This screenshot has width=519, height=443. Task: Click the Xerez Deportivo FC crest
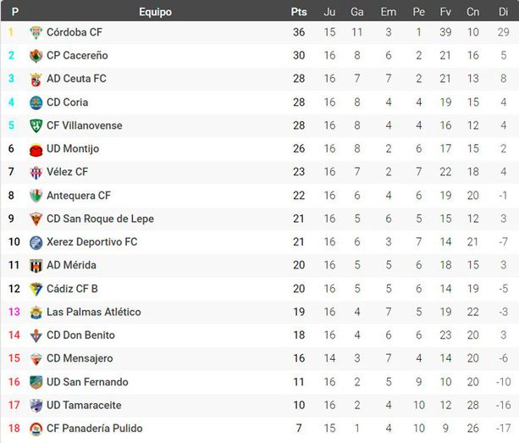tap(36, 242)
